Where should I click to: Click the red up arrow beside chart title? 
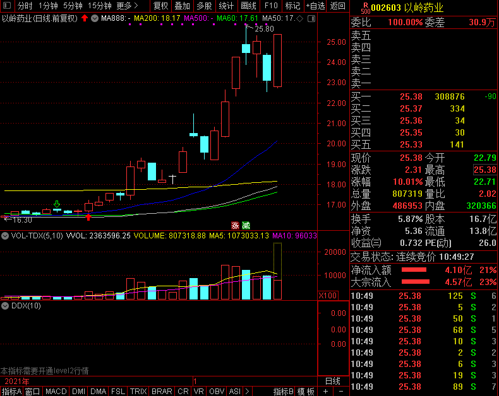[x=85, y=18]
